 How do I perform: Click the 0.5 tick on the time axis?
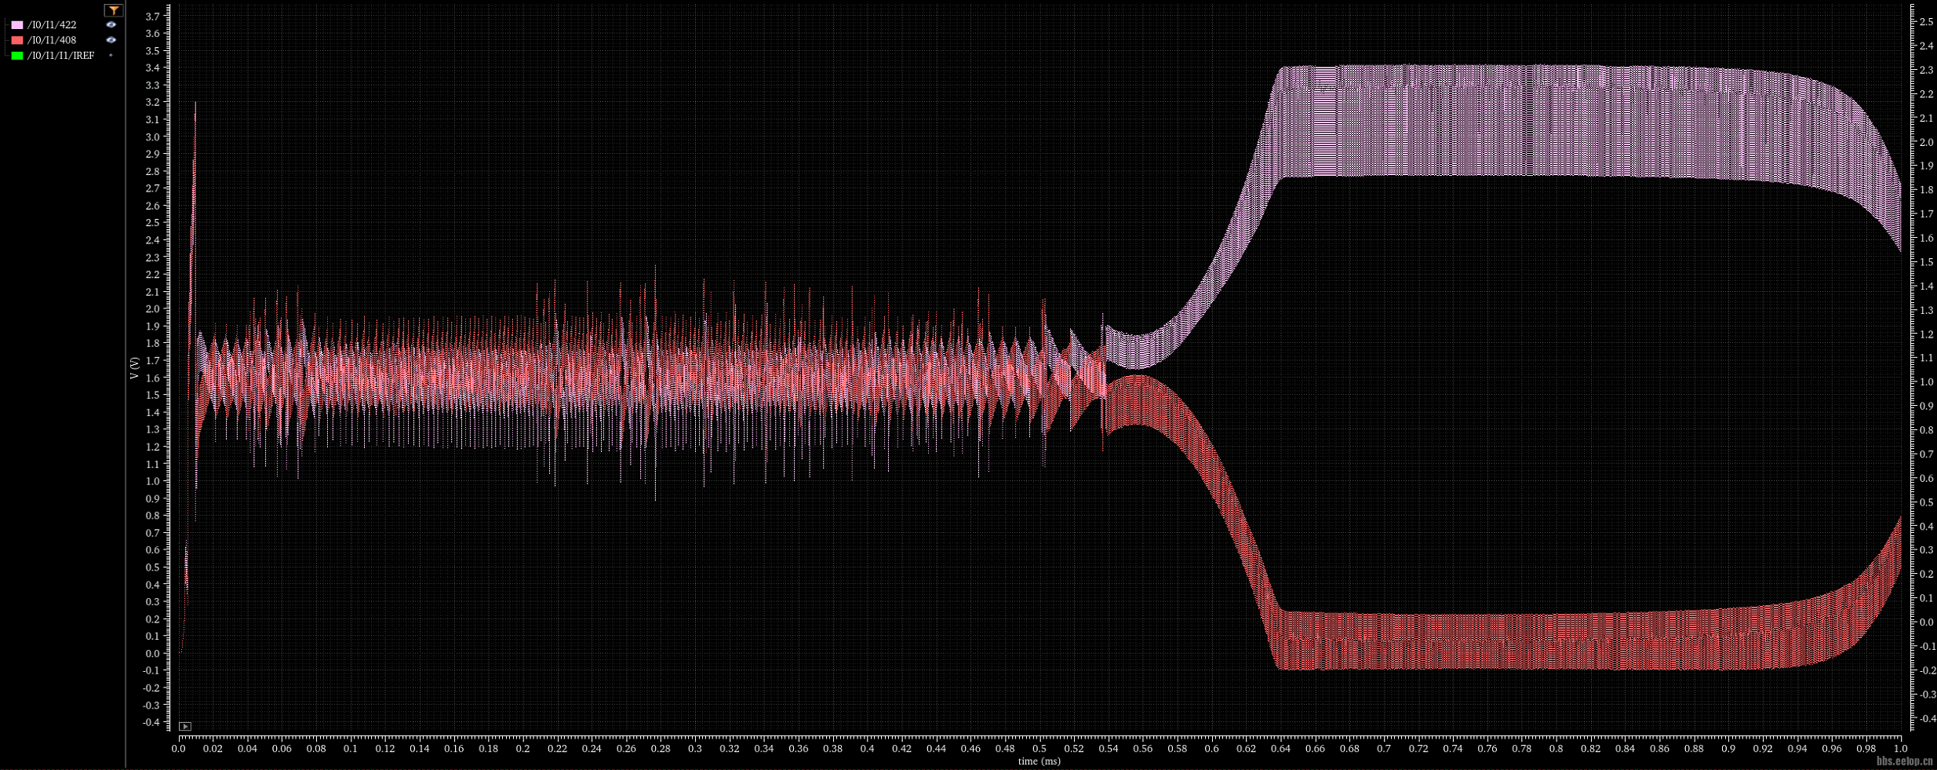1039,749
